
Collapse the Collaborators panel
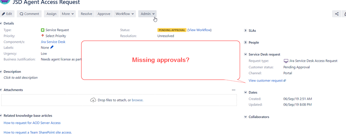(245, 117)
